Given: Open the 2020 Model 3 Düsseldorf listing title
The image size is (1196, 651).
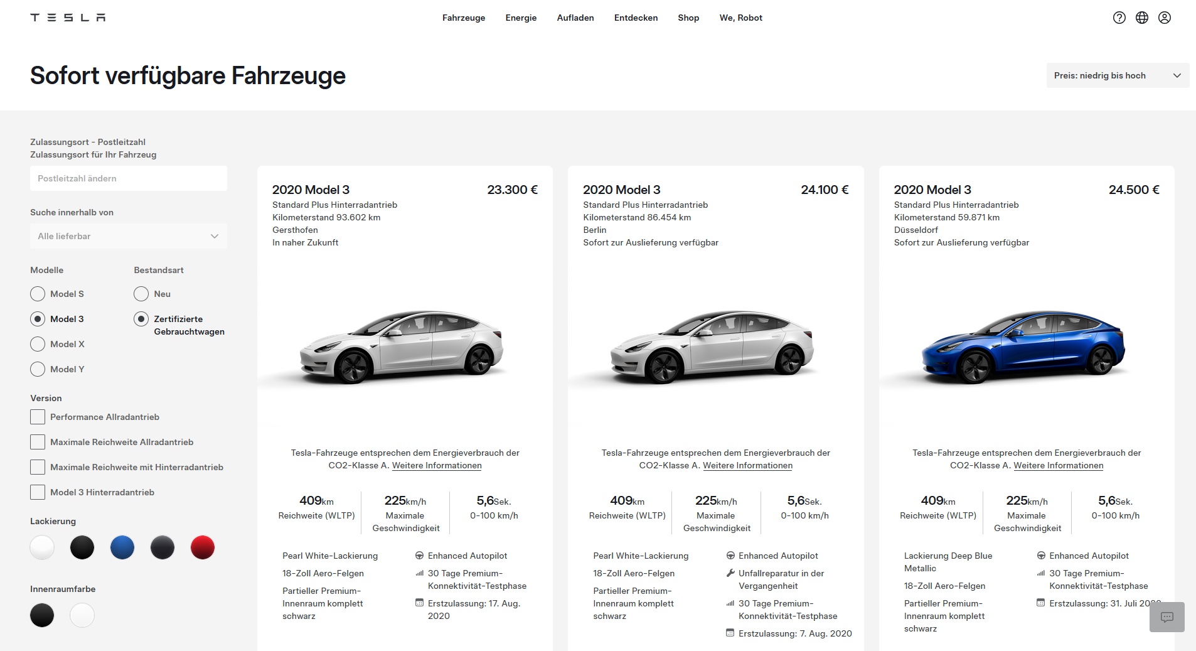Looking at the screenshot, I should pyautogui.click(x=932, y=190).
